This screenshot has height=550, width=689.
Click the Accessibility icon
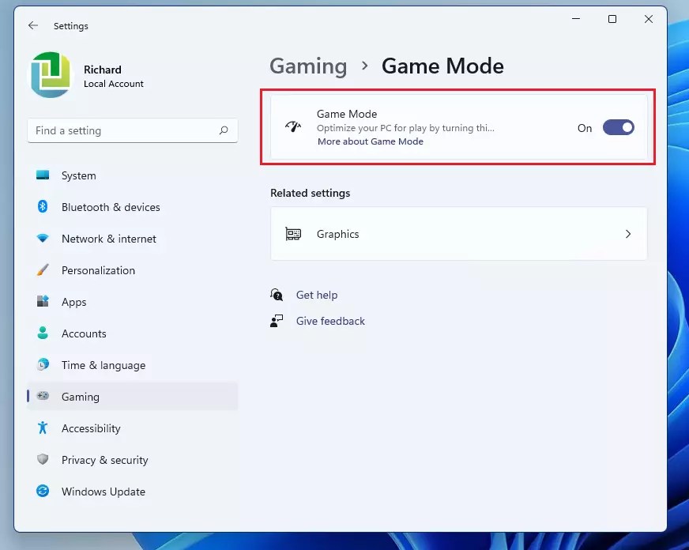(x=42, y=428)
